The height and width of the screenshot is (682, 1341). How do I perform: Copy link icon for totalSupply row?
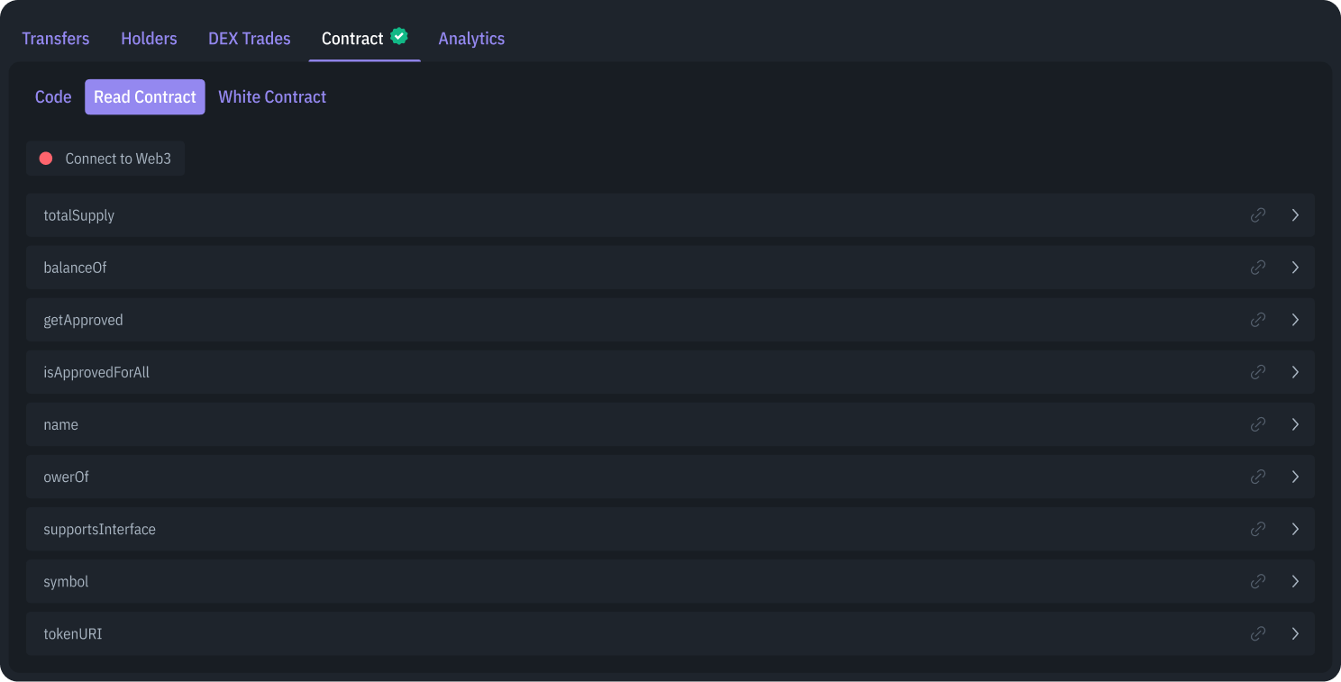[x=1258, y=215]
